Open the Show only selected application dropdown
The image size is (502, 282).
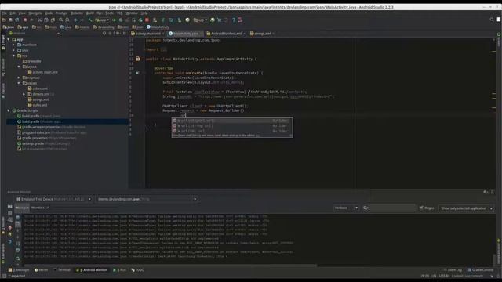(466, 208)
